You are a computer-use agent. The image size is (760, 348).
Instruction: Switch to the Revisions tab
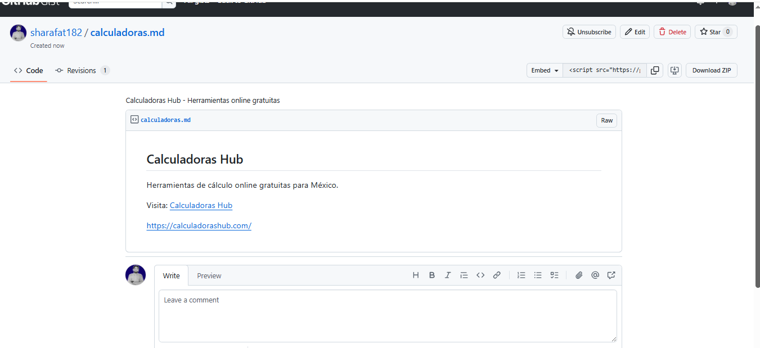point(82,70)
